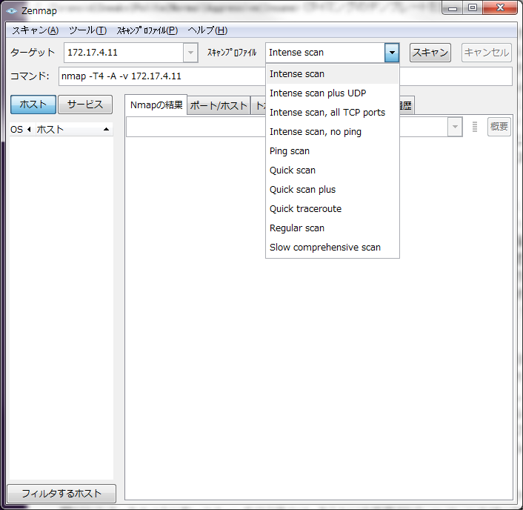The height and width of the screenshot is (510, 523).
Task: Choose Intense scan from the profile list
Action: tap(333, 74)
